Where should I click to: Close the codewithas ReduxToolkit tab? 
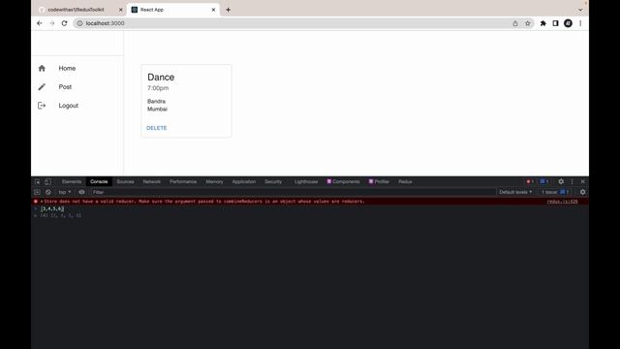[x=121, y=10]
